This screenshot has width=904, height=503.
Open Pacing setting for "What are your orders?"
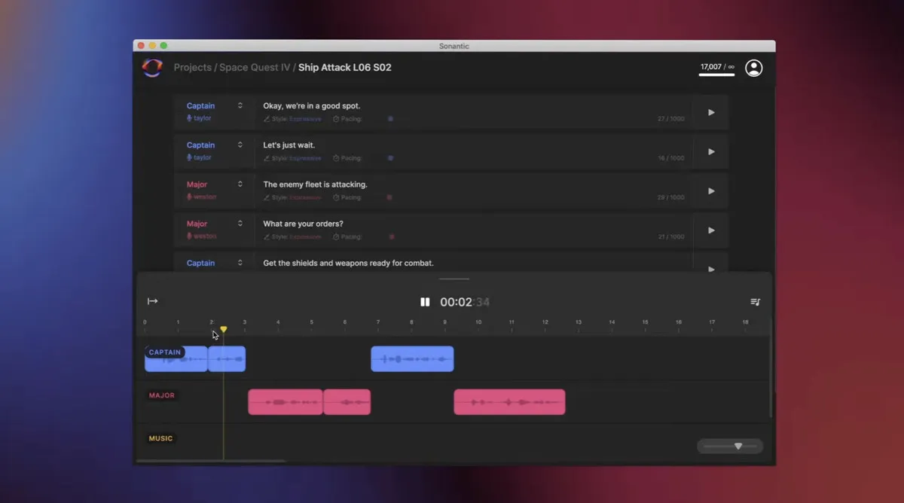pyautogui.click(x=347, y=236)
